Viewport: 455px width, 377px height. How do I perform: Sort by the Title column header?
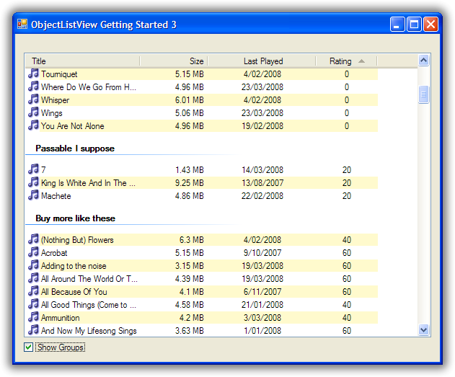82,61
